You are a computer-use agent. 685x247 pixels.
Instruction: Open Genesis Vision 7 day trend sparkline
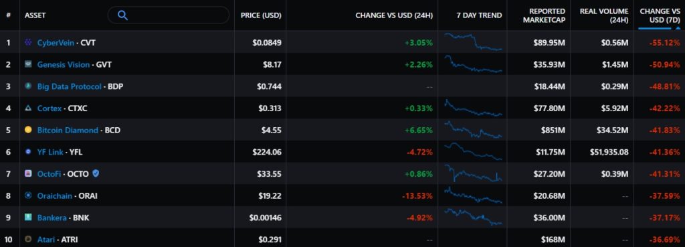[x=473, y=64]
